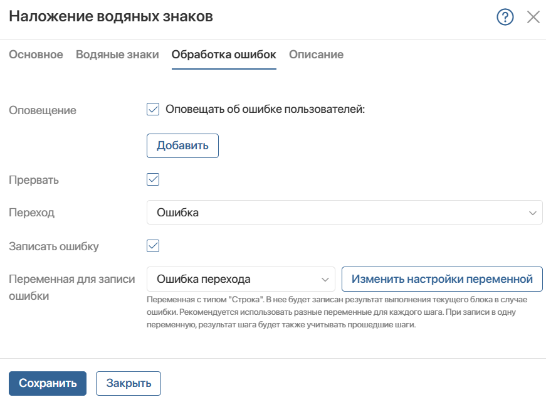Click chevron arrow in 'Ошибка перехода' combo

[325, 279]
